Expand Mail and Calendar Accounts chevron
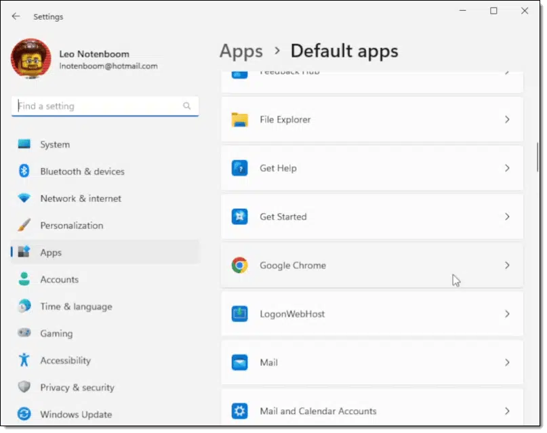Screen dimensions: 547x433 (x=507, y=411)
